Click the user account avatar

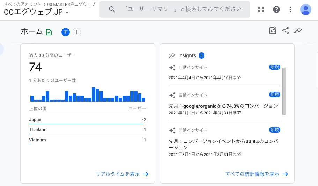(x=306, y=9)
